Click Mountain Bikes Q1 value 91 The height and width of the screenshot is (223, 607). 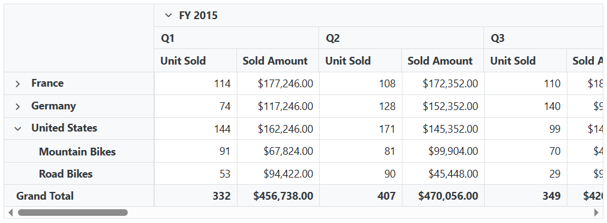196,151
